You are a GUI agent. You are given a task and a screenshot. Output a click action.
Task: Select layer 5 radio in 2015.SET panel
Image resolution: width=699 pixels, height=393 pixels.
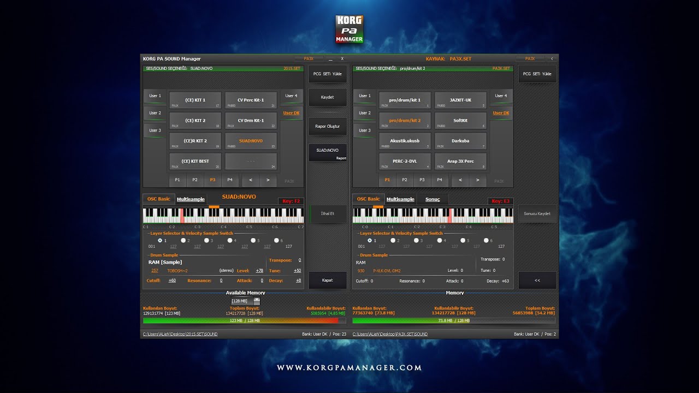tap(253, 240)
